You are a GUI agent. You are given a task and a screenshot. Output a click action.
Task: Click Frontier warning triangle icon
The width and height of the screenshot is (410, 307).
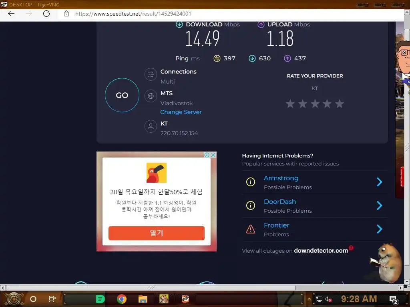tap(251, 229)
